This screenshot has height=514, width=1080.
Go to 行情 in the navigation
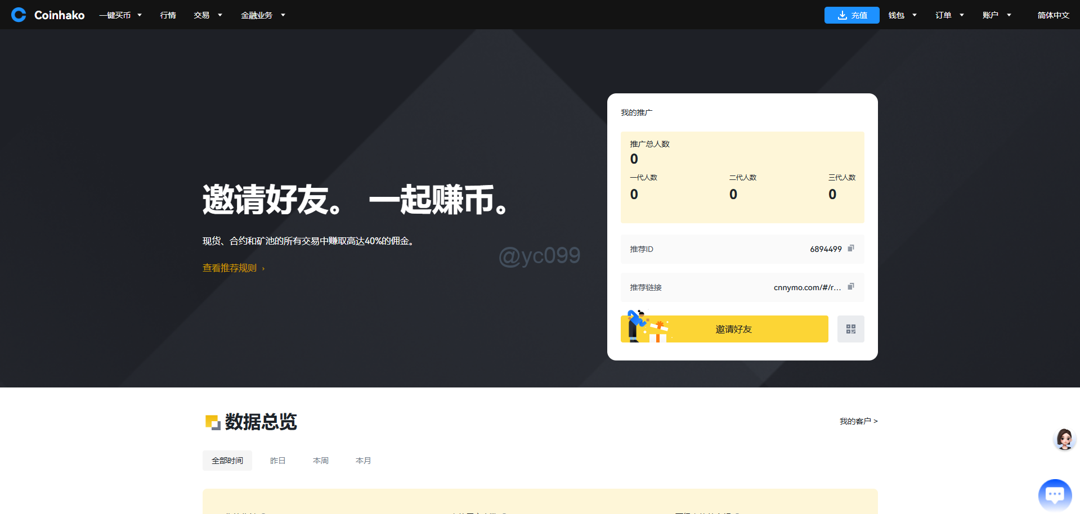coord(168,15)
